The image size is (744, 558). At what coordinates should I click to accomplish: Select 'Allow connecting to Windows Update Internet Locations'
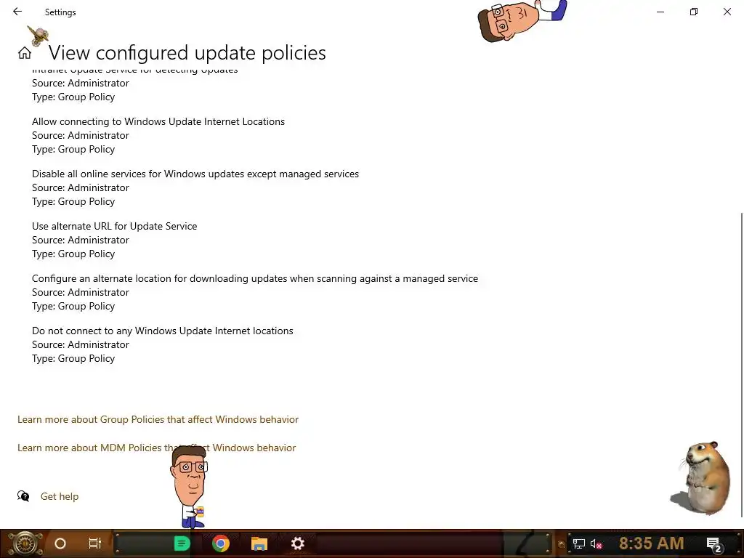[x=158, y=121]
